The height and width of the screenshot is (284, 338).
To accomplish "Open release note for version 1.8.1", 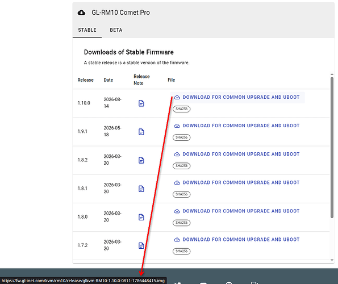I will click(141, 189).
